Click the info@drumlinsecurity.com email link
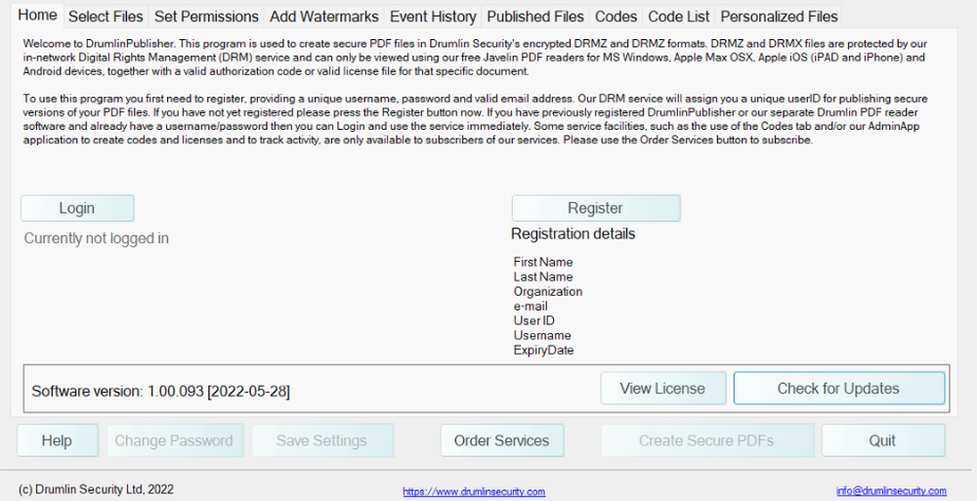Screen dimensions: 977x501 (891, 491)
